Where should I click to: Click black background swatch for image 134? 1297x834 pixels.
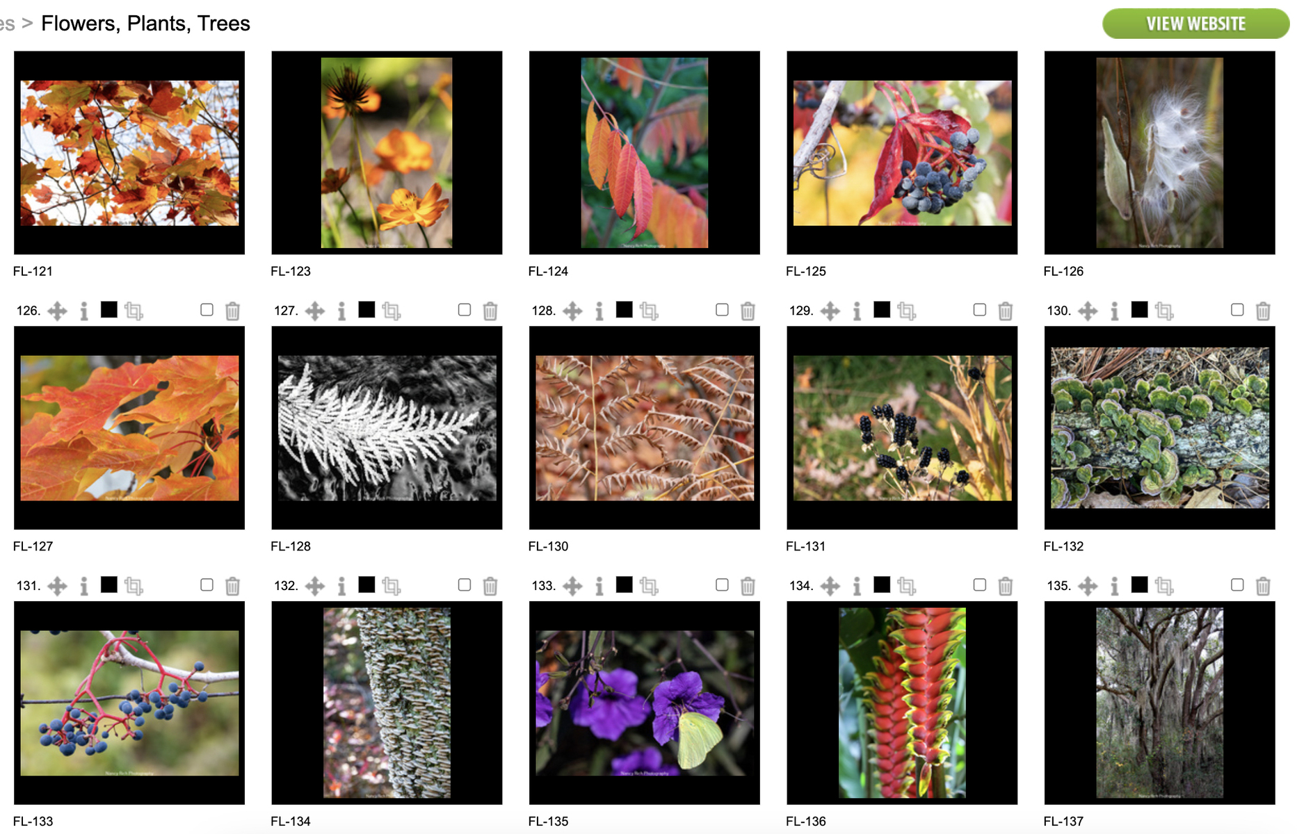pos(882,584)
